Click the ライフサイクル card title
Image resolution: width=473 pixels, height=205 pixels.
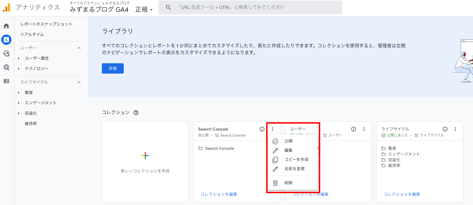[395, 129]
